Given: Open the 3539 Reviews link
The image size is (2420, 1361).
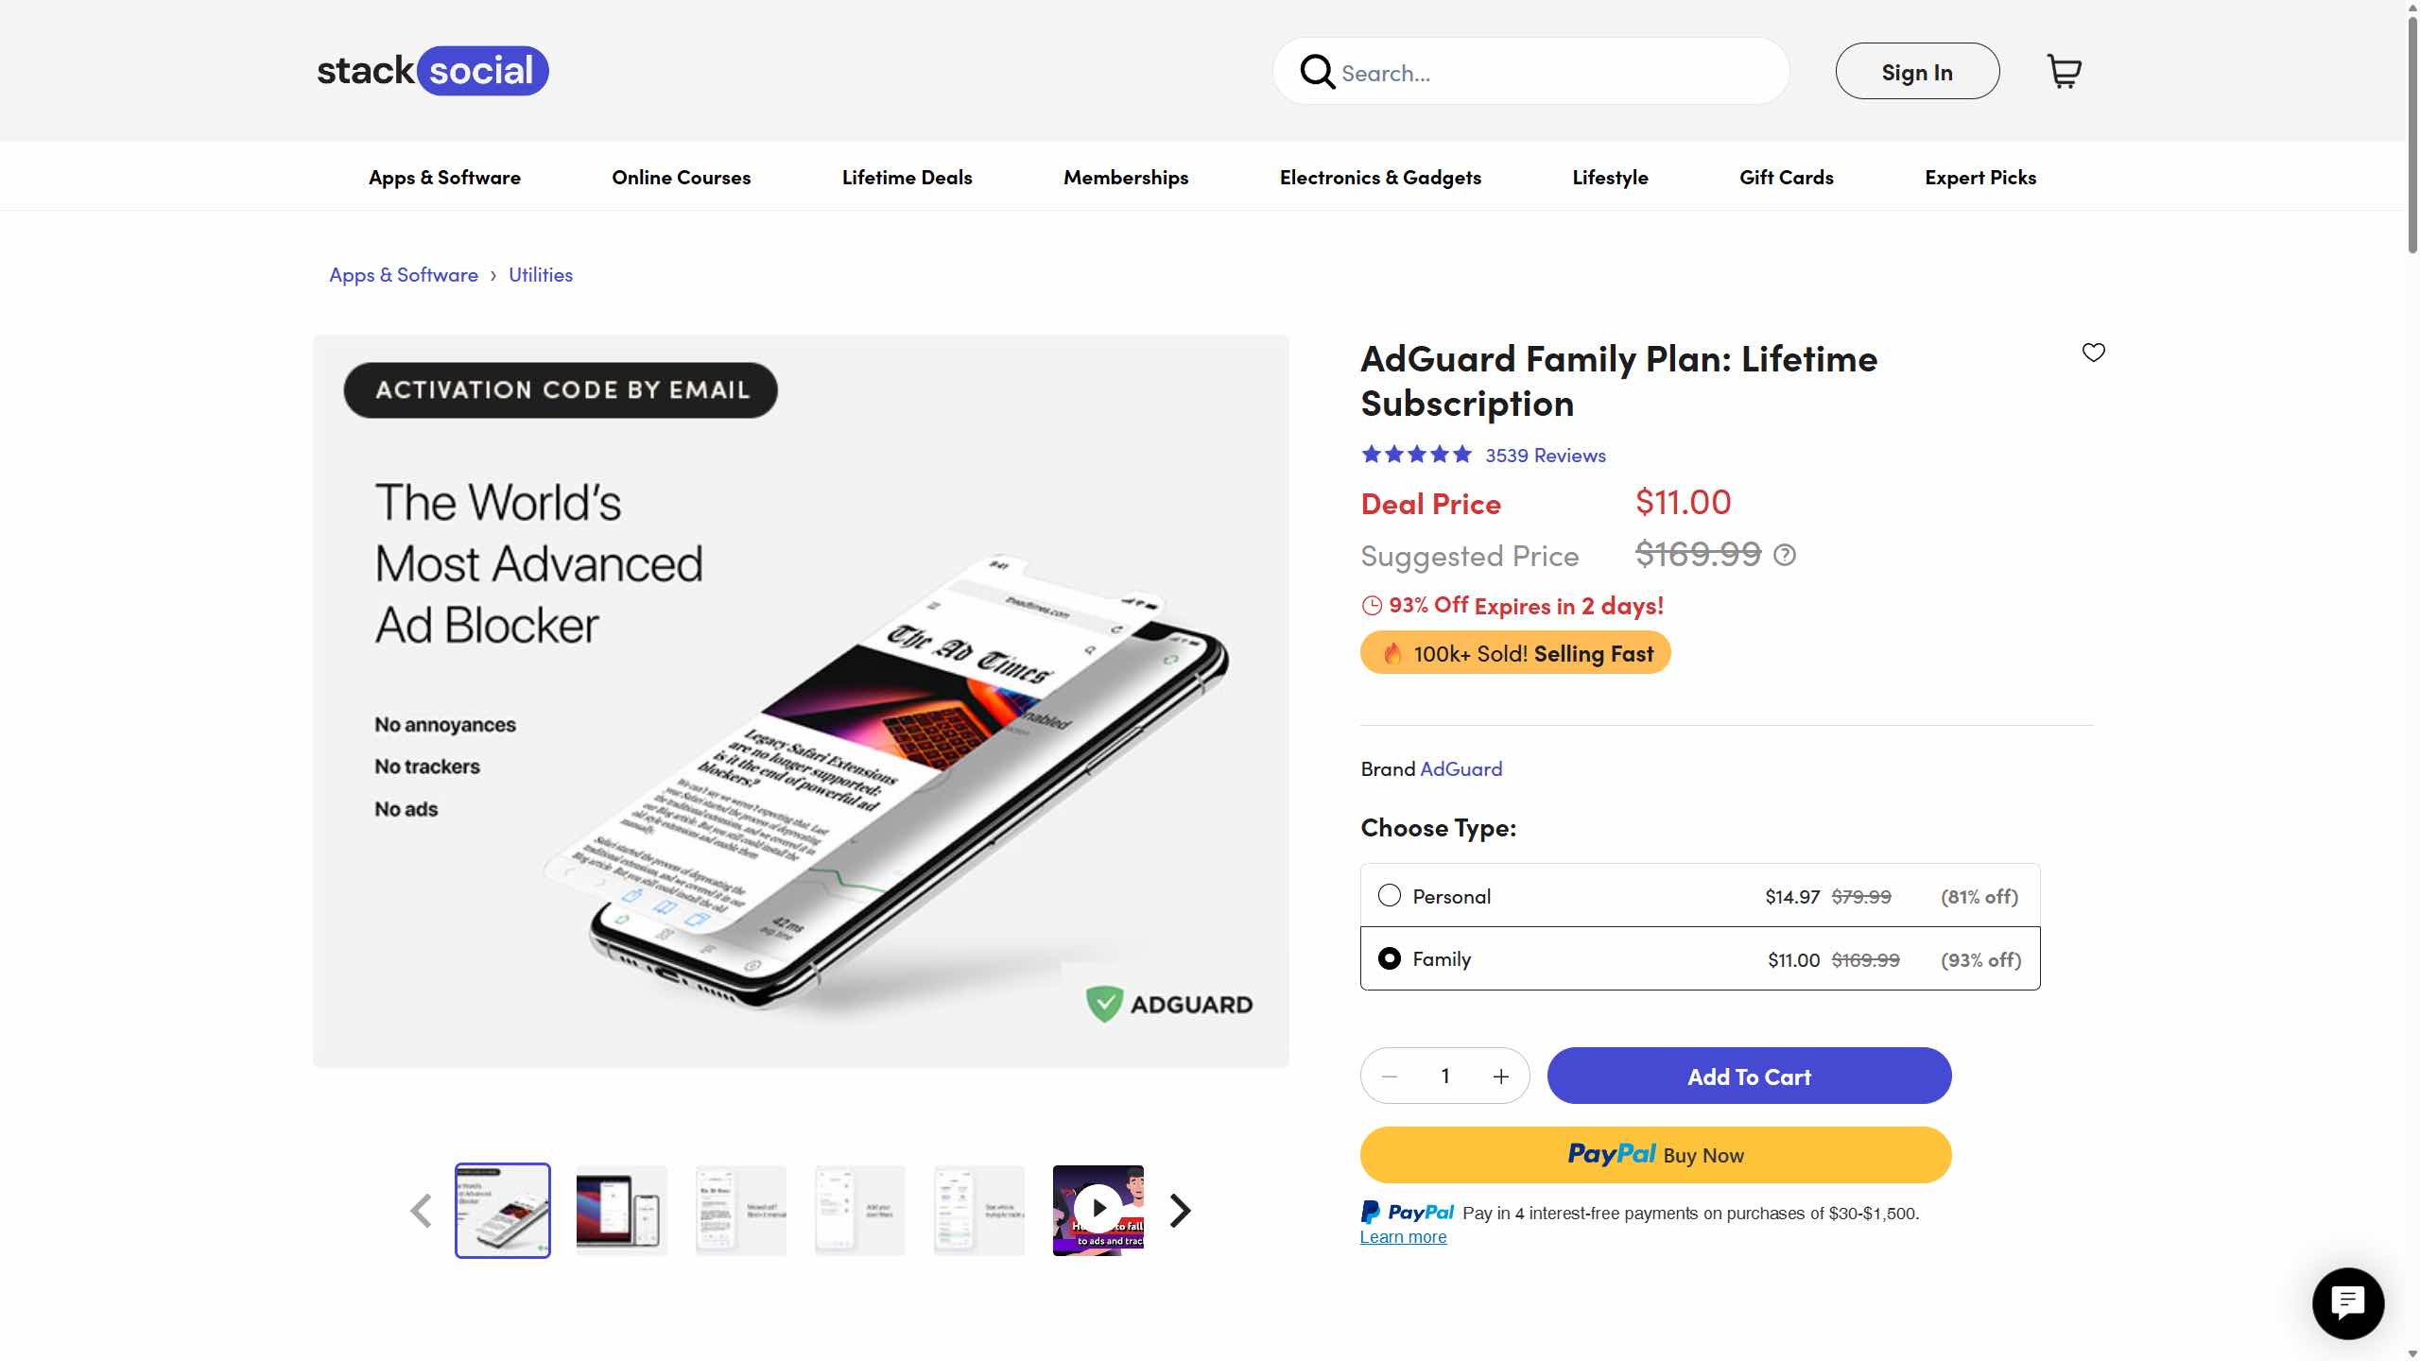Looking at the screenshot, I should pos(1545,456).
